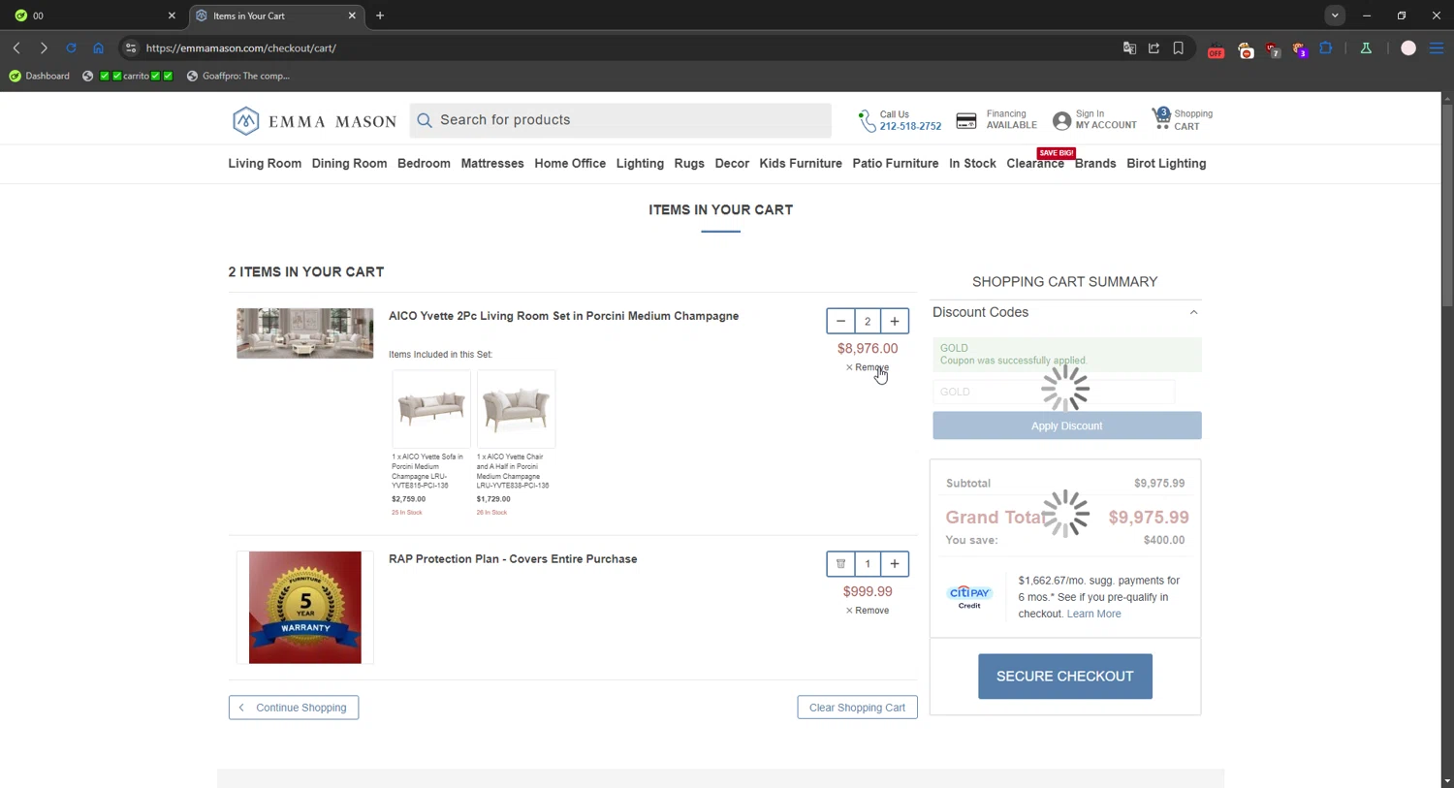1454x788 pixels.
Task: Open the carrito bookmark
Action: [x=129, y=76]
